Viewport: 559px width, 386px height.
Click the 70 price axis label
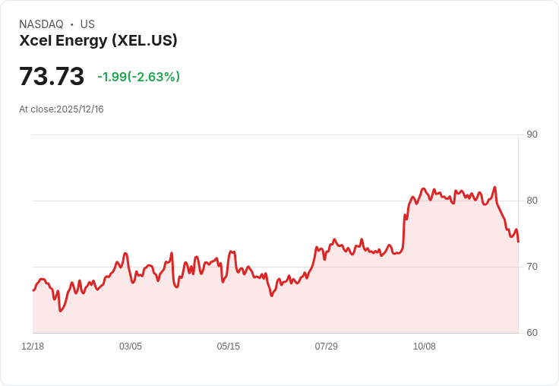pos(532,267)
